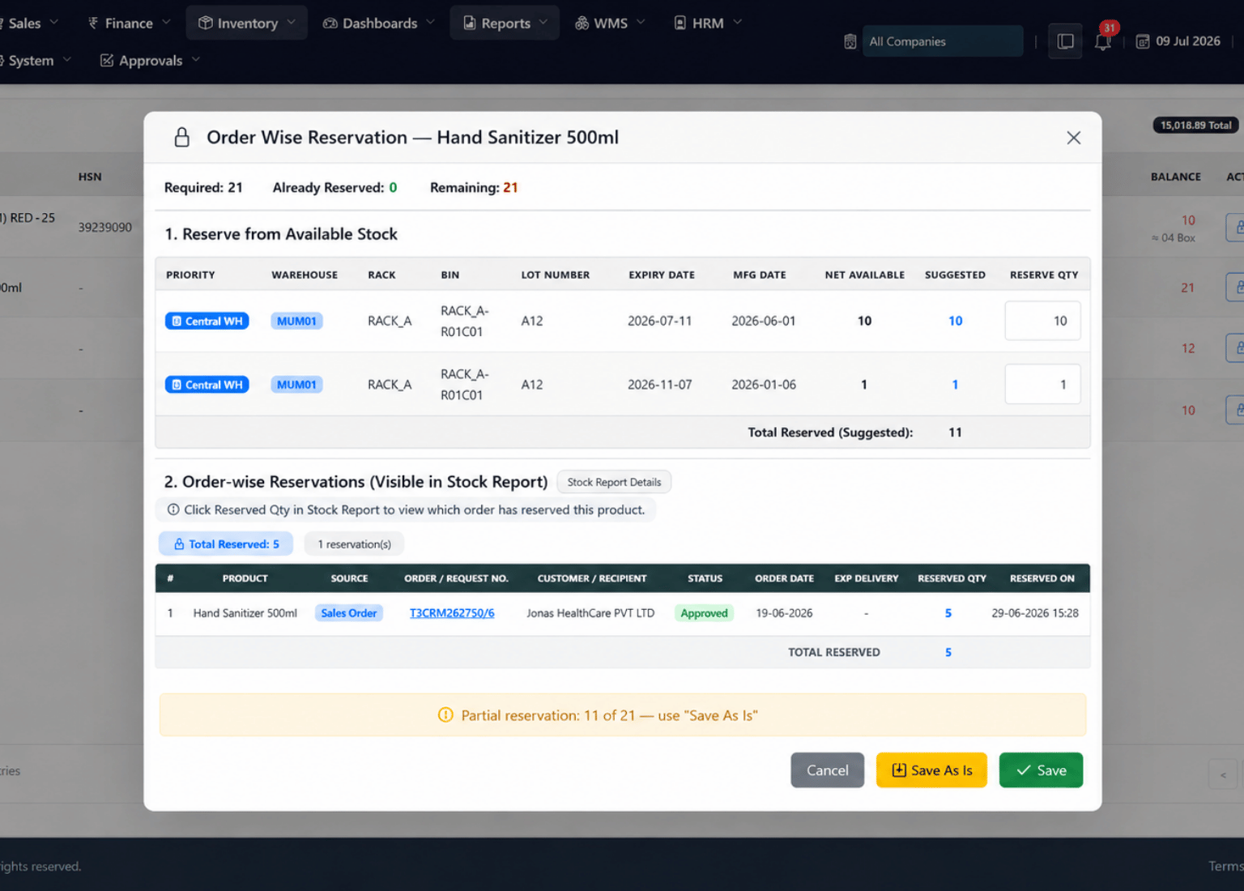Click the green Save button
This screenshot has height=891, width=1244.
1041,770
